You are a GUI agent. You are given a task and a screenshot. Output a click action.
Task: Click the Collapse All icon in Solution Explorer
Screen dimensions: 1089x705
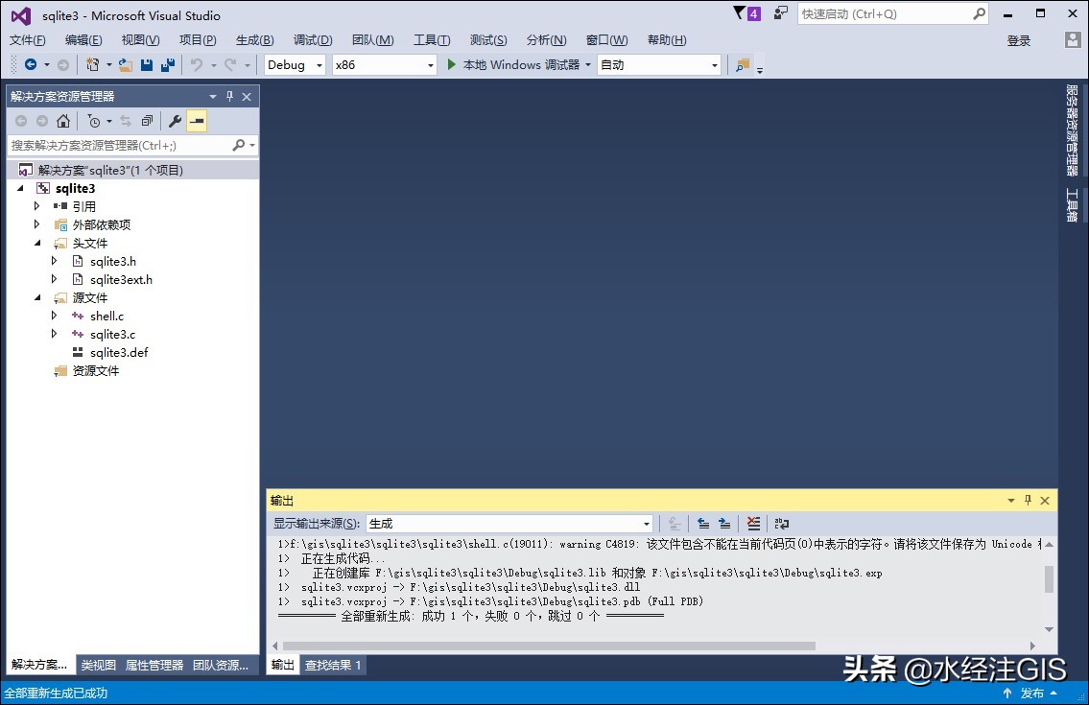147,121
